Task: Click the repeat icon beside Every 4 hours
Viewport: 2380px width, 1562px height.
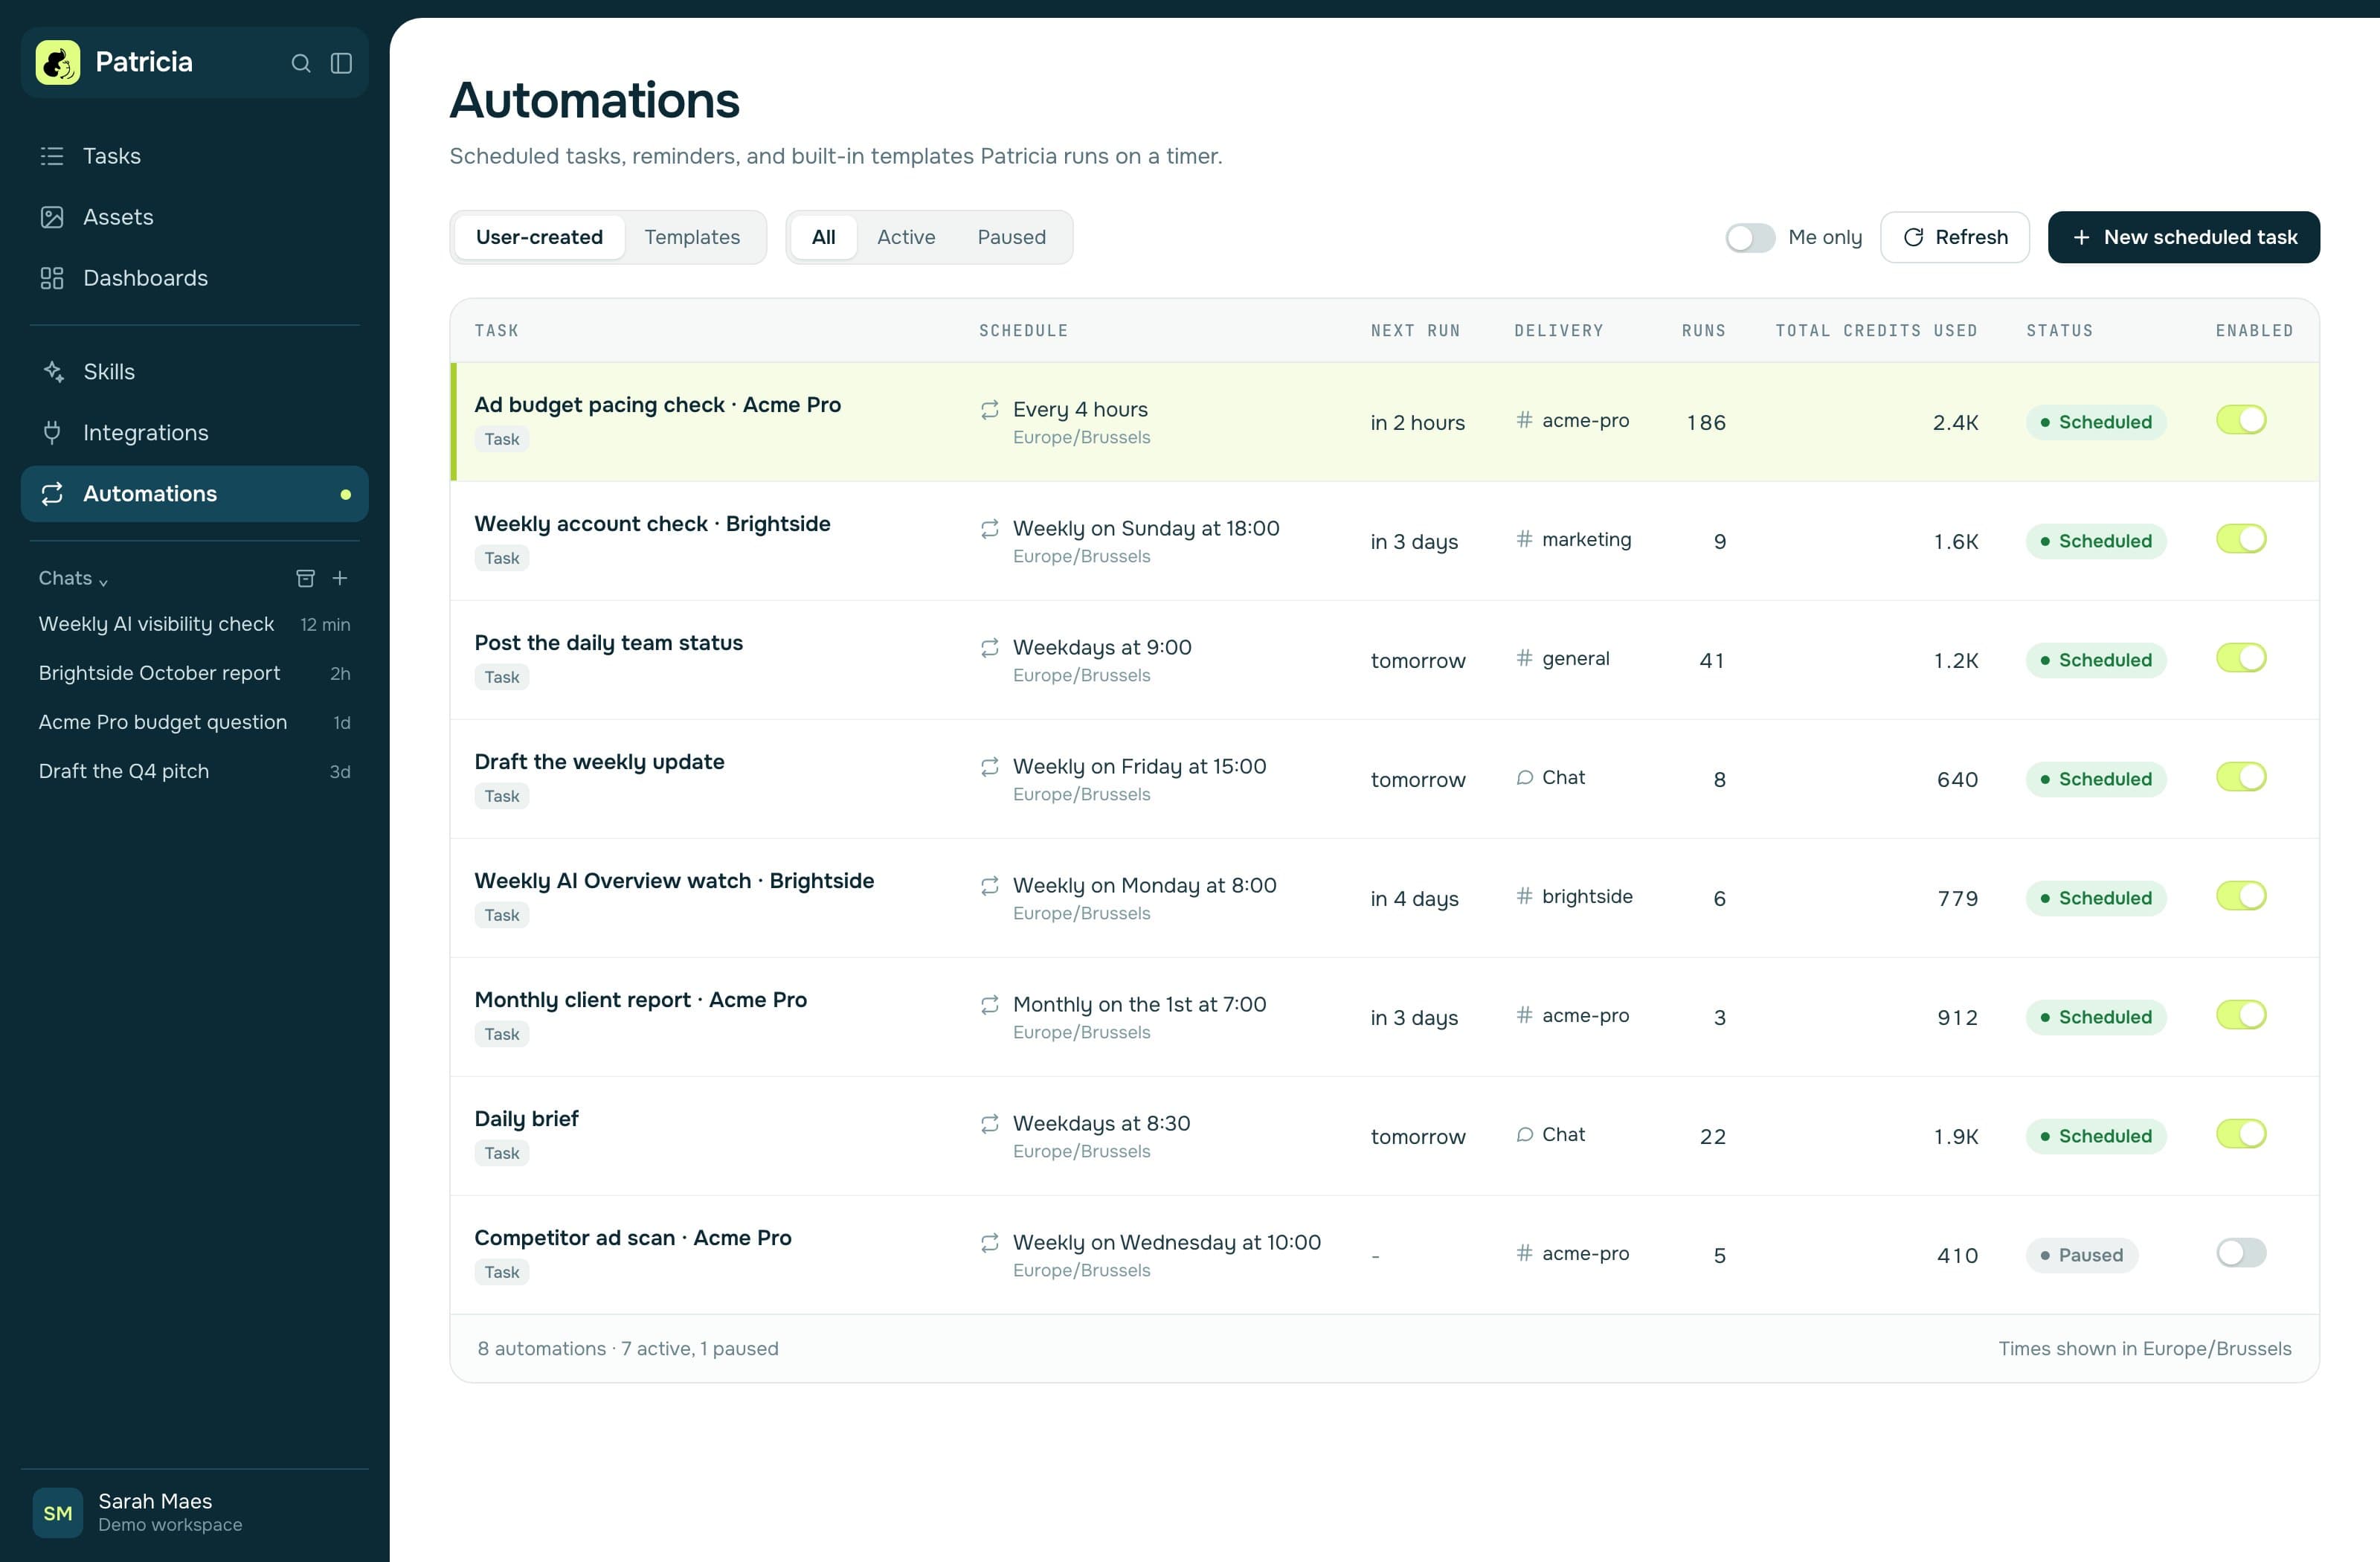Action: (x=989, y=410)
